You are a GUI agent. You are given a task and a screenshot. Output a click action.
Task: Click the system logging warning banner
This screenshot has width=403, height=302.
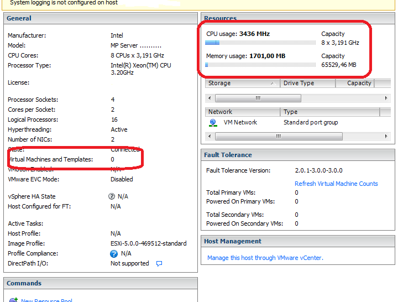coord(198,4)
